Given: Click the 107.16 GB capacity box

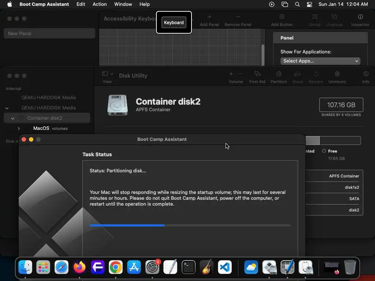Looking at the screenshot, I should 341,105.
